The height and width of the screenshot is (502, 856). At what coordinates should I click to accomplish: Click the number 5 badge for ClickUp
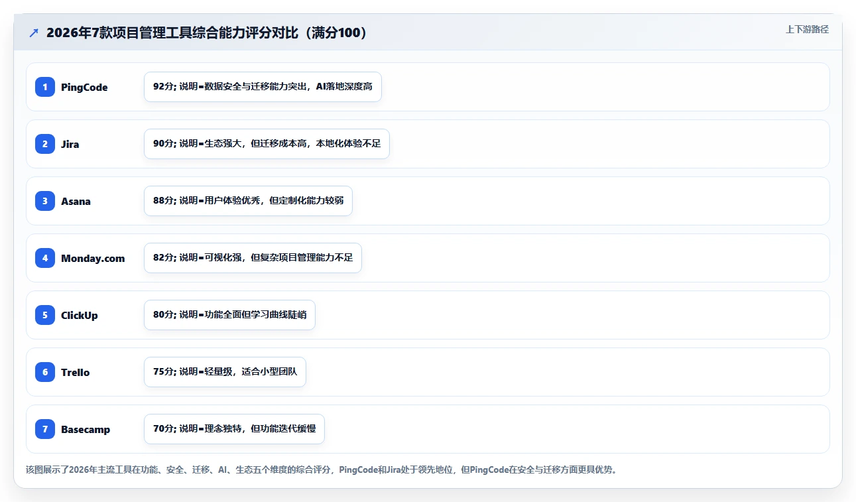[x=45, y=315]
